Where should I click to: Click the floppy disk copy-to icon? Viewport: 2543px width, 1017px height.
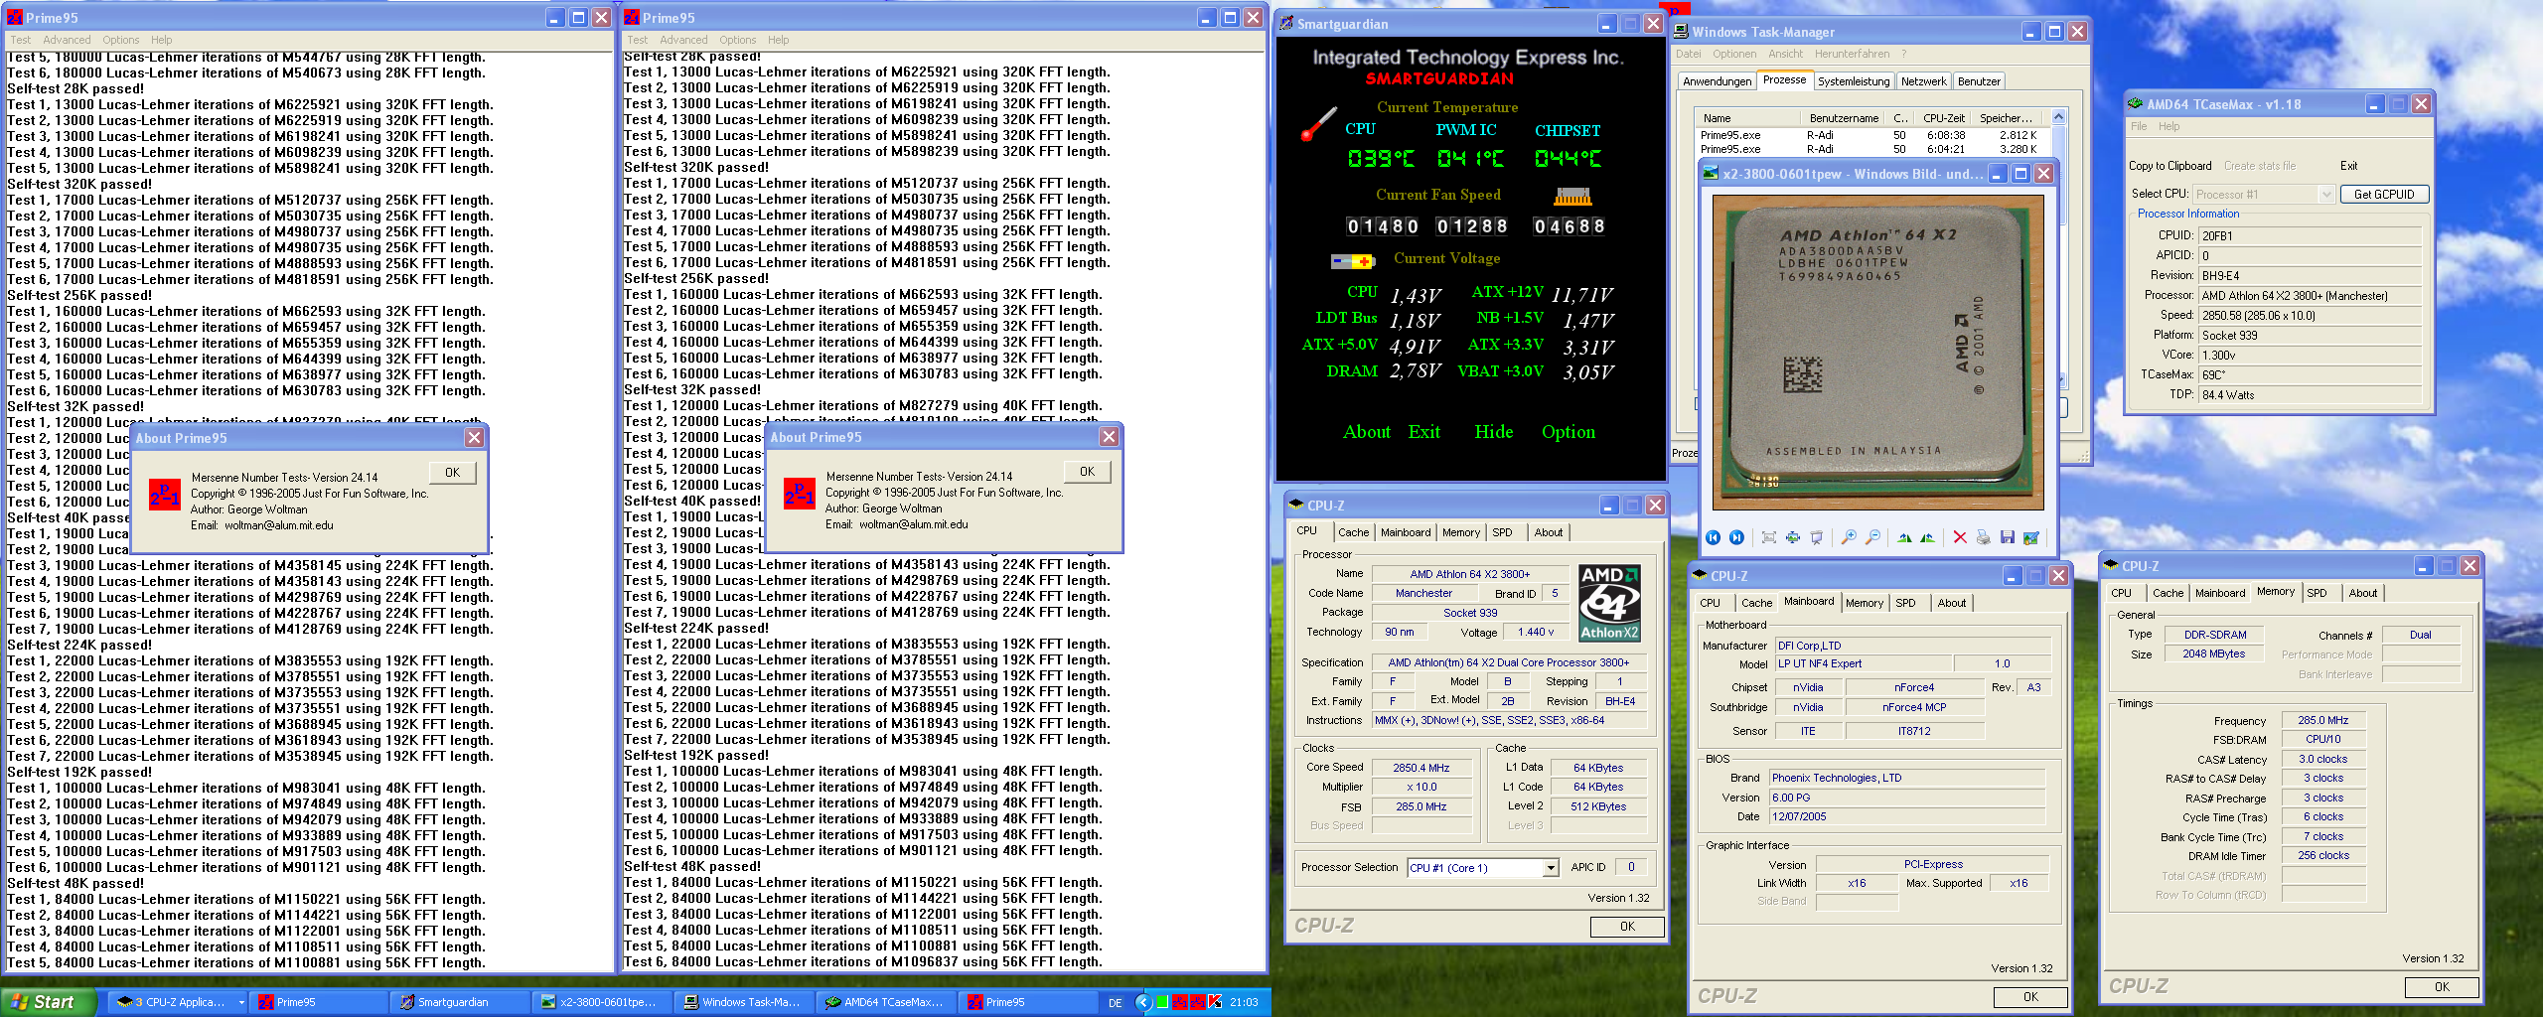click(2007, 537)
